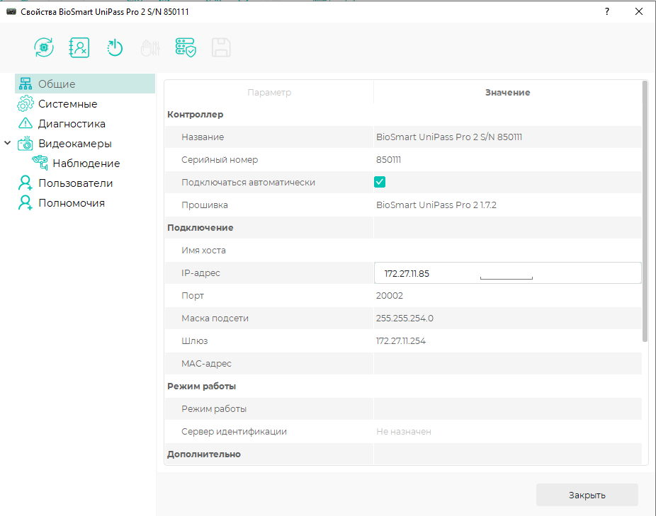Click the name value BioSmart UniPass Pro 2 S/N 850111

449,137
